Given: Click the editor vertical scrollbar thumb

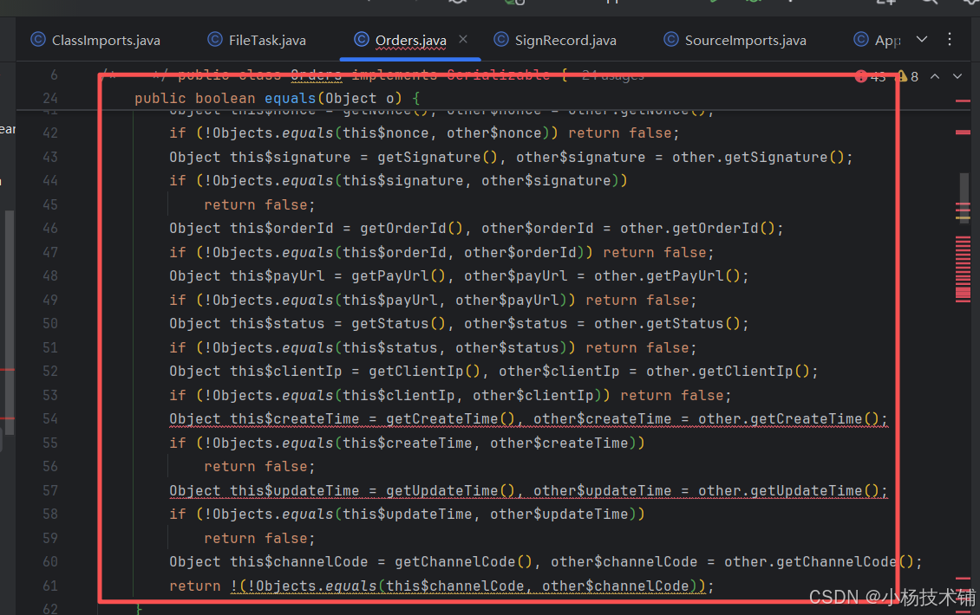Looking at the screenshot, I should tap(964, 197).
